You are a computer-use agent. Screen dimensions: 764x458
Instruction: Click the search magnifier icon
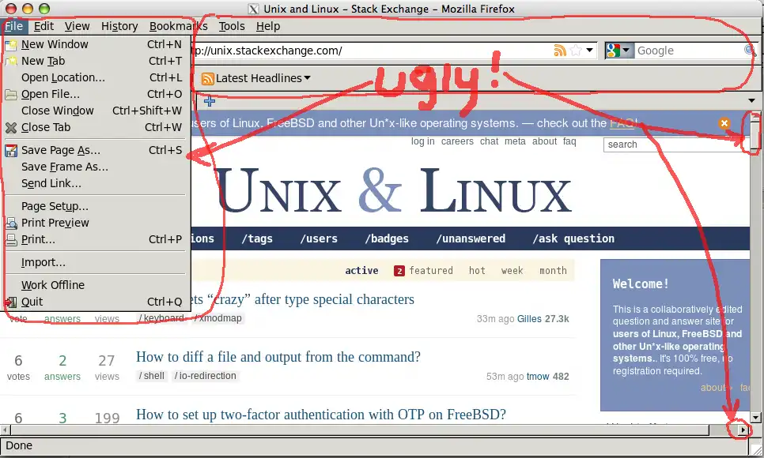750,50
